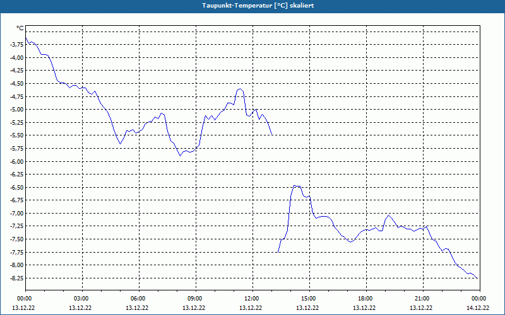
Task: Select the 06:00 time label
Action: tap(139, 299)
